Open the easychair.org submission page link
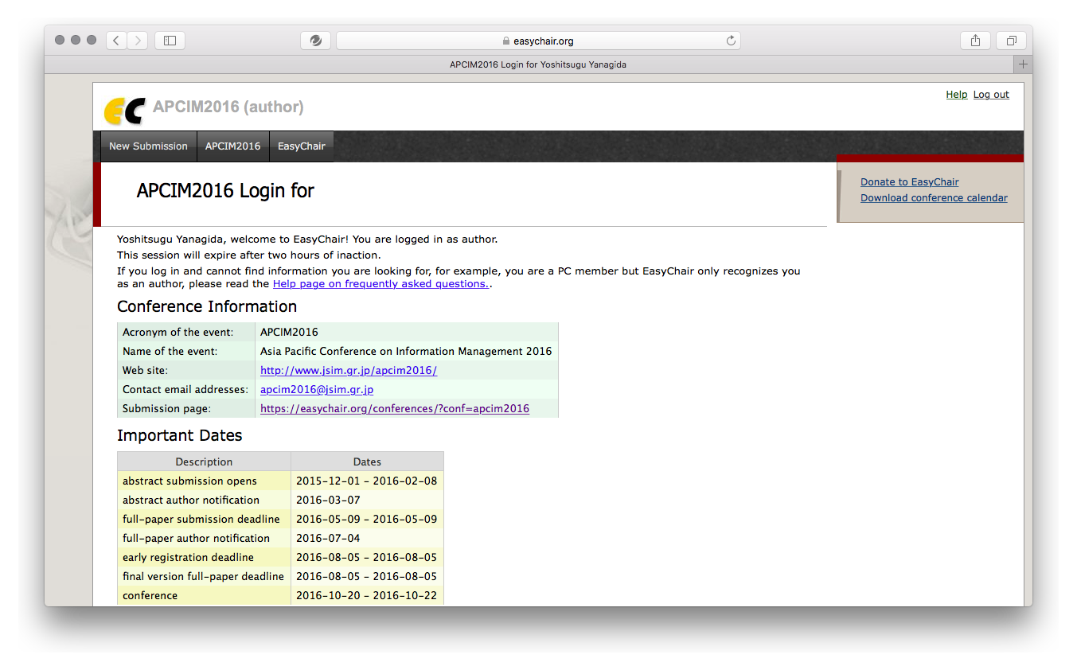The width and height of the screenshot is (1077, 670). pos(395,408)
